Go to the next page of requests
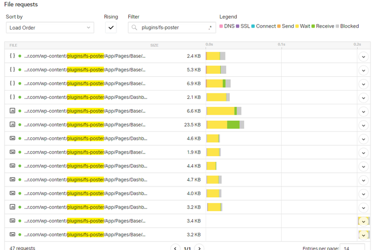375x250 pixels. [199, 248]
